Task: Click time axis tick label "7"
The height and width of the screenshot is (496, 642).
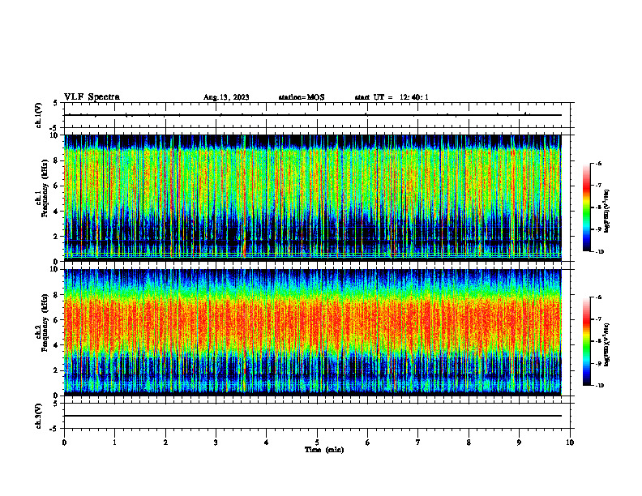Action: (x=418, y=443)
